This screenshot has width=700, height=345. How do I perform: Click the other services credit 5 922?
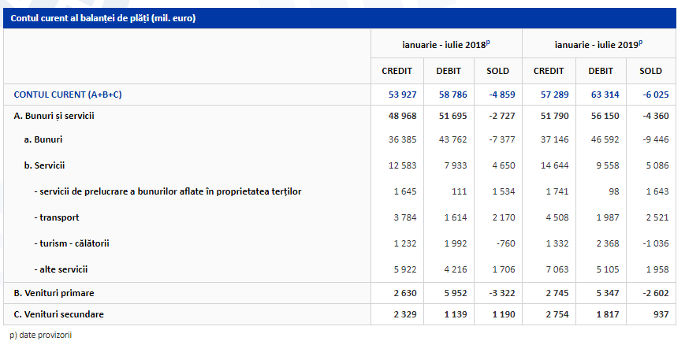pos(405,269)
